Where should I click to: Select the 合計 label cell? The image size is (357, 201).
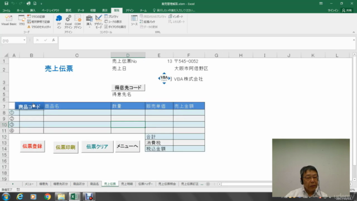coord(159,137)
